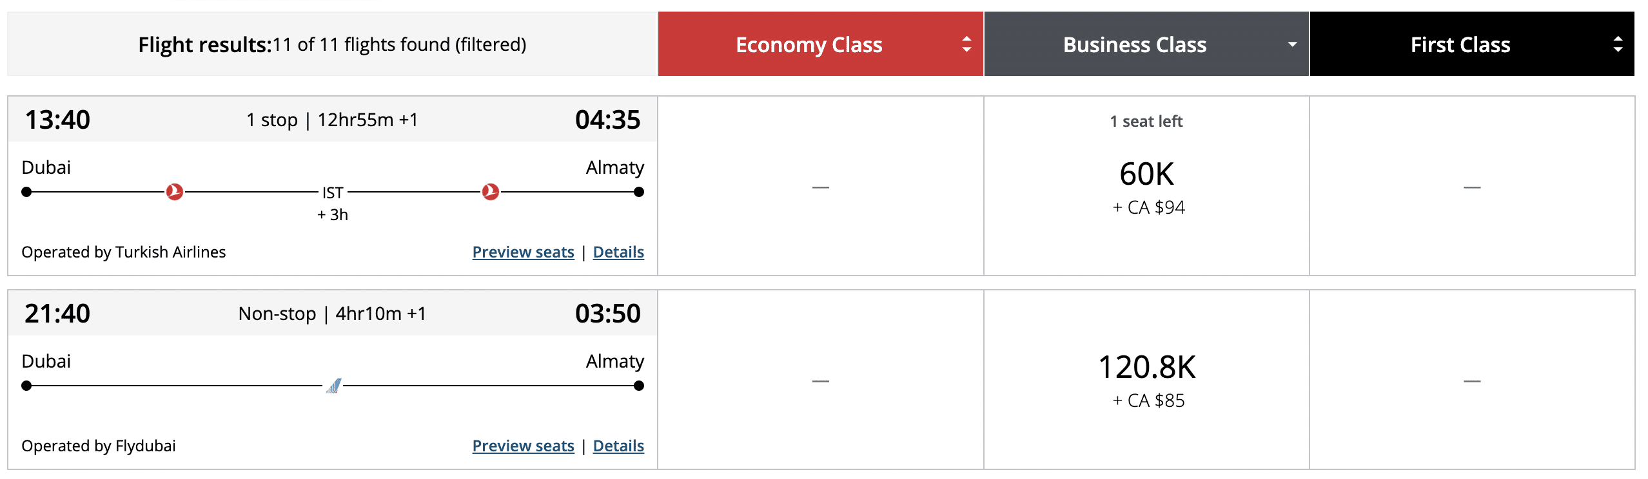Click first Turkish Airlines logo on Dubai–Istanbul segment

pyautogui.click(x=174, y=192)
